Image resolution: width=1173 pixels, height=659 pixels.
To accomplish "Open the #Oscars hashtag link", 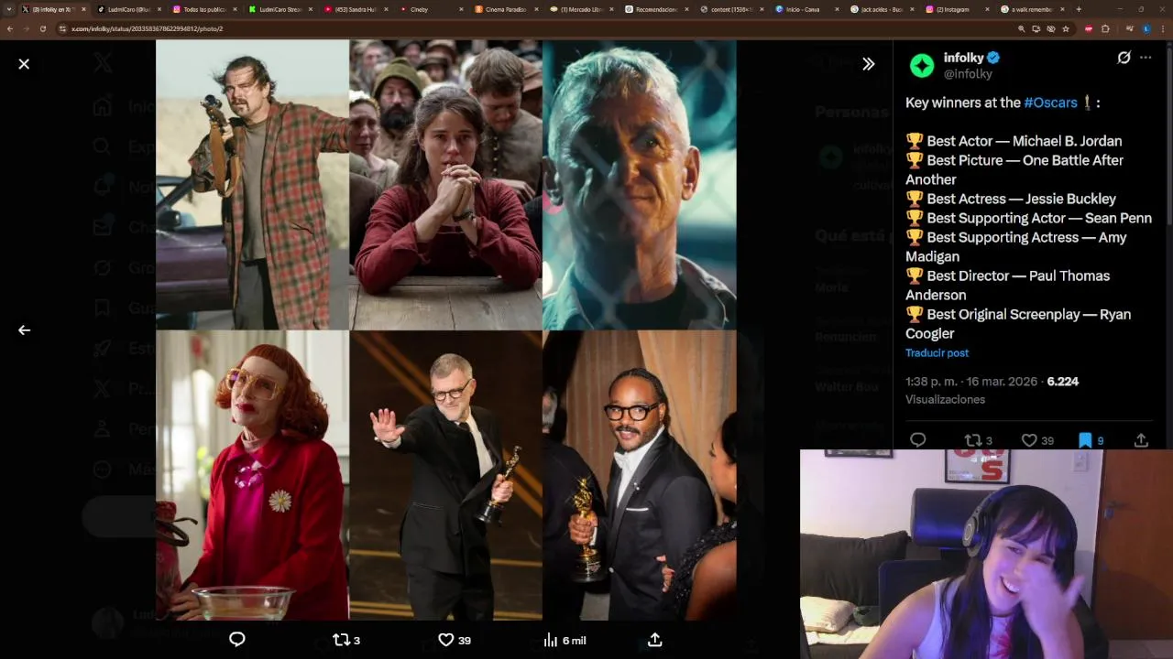I will (1050, 103).
